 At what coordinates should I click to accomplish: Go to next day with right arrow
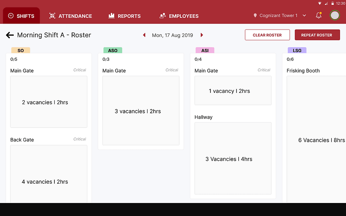pos(202,35)
